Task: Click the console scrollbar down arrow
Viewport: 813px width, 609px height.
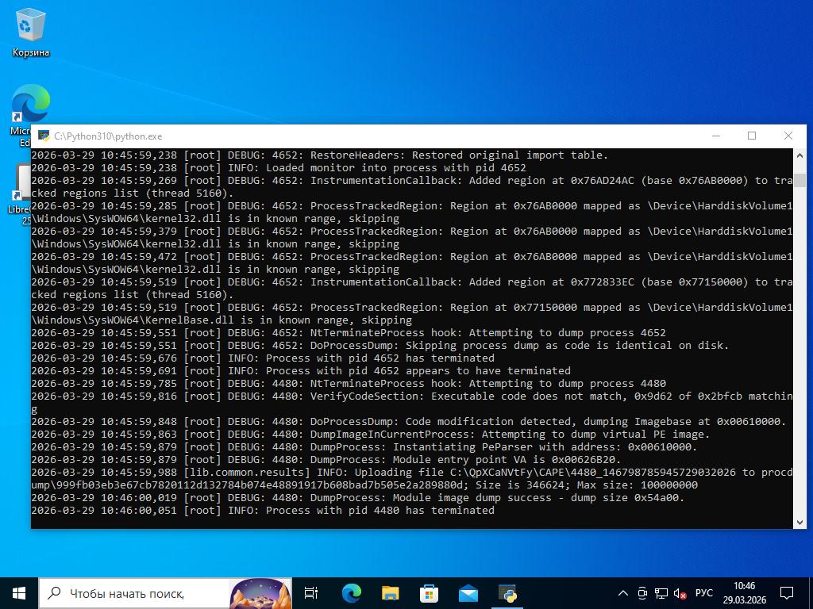Action: 800,521
